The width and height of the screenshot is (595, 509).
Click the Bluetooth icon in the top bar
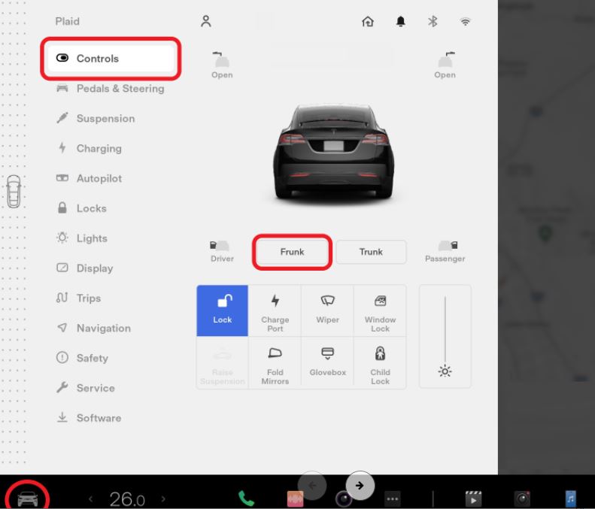point(433,22)
